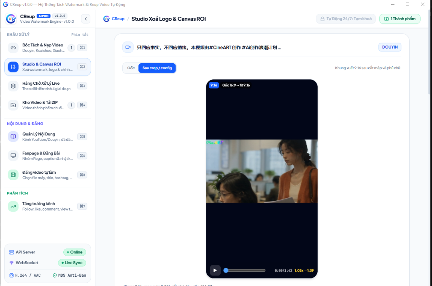Click the video title text
This screenshot has width=432, height=286.
coord(209,47)
